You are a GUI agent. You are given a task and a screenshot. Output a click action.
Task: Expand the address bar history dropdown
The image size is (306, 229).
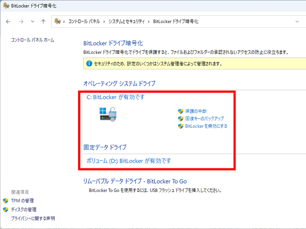(297, 21)
